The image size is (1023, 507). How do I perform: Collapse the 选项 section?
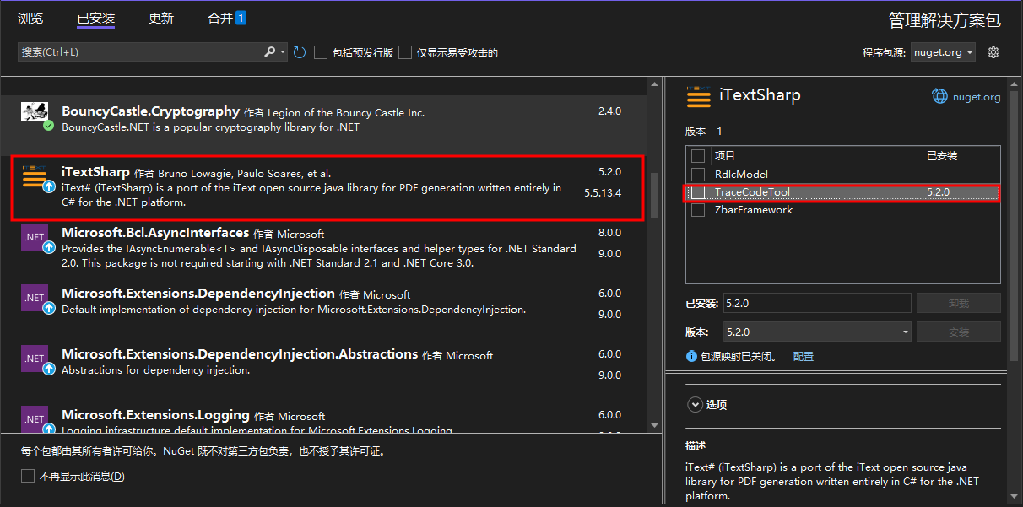695,404
